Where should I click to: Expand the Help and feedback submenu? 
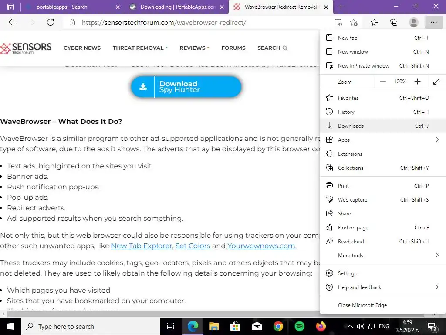pyautogui.click(x=382, y=287)
